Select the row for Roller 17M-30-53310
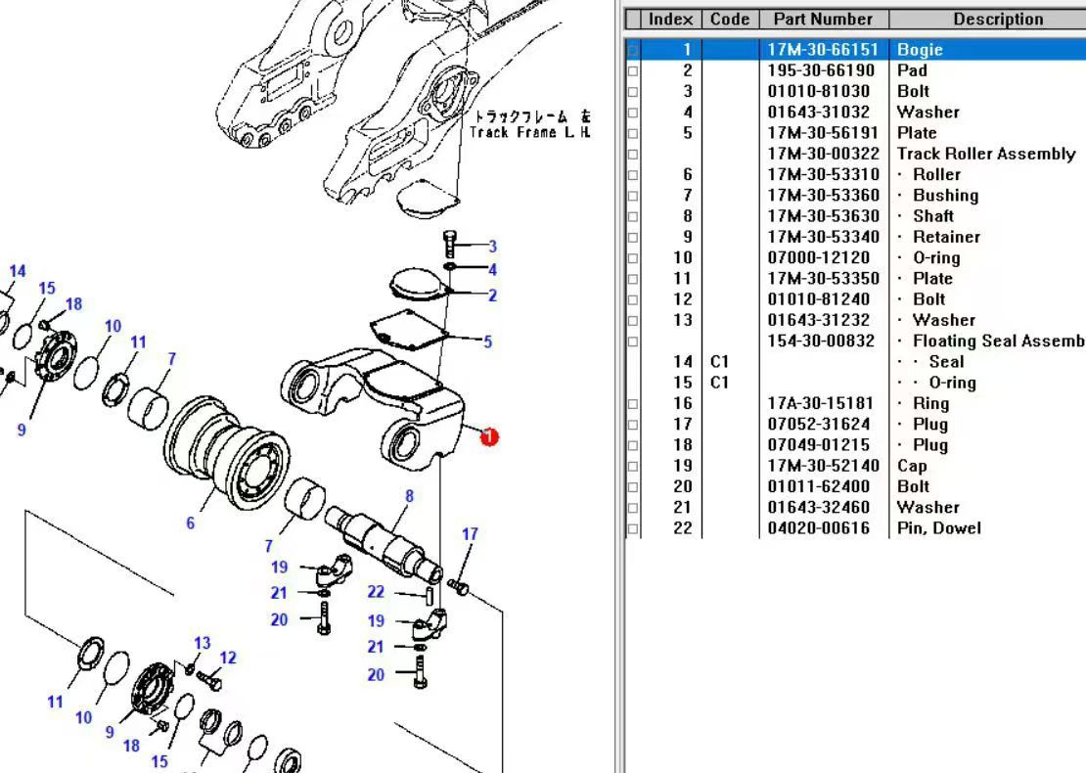 [881, 174]
